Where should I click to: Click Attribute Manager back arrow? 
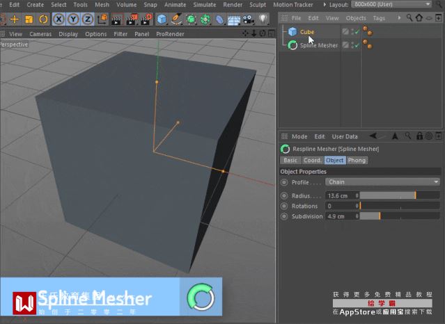click(373, 136)
